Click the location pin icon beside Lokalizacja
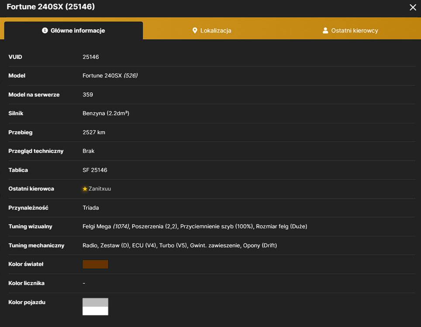This screenshot has width=421, height=327. coord(195,31)
